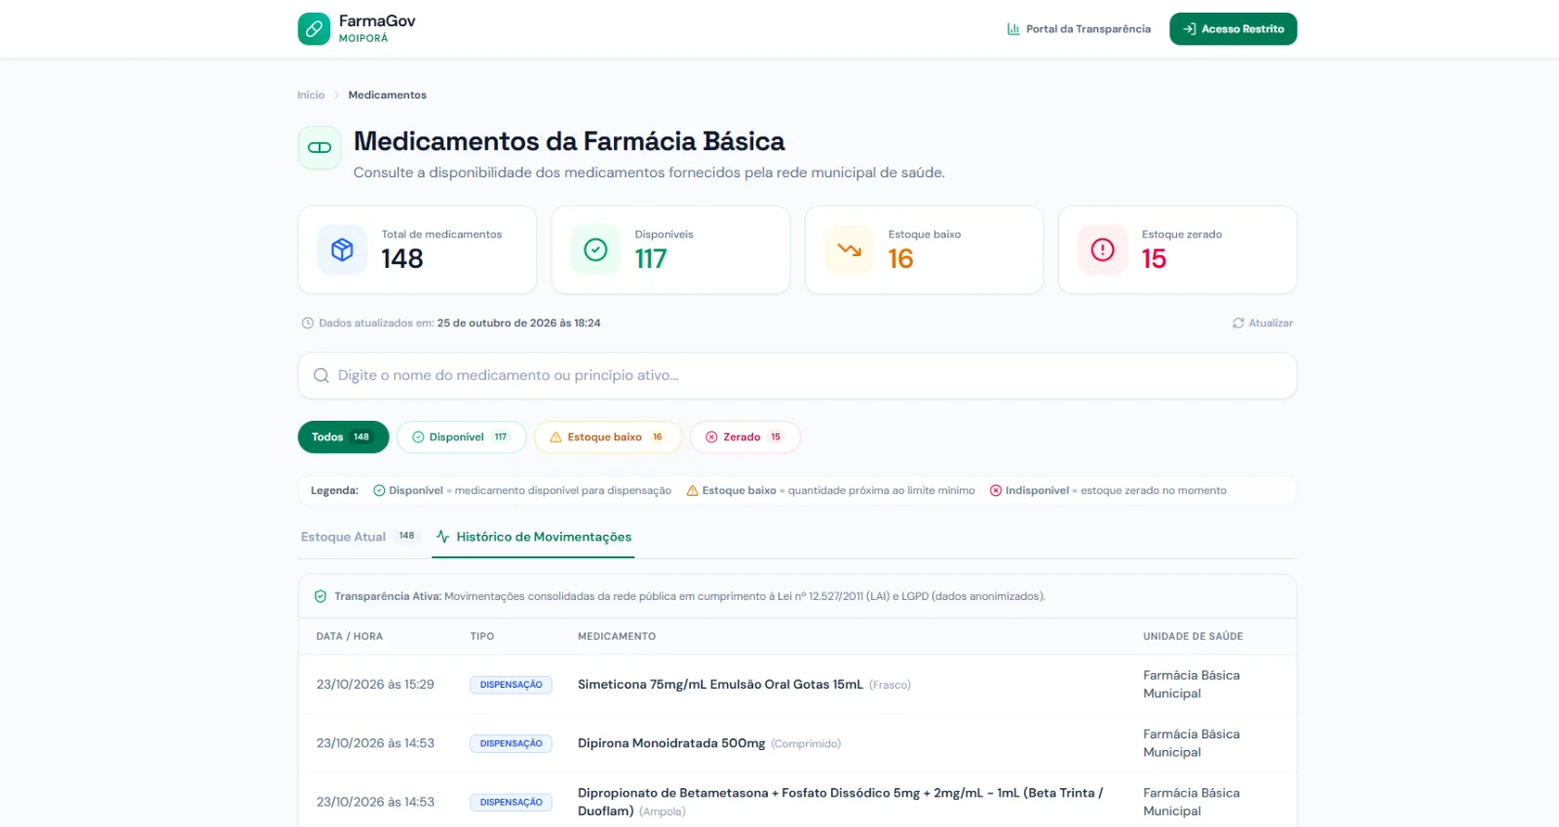
Task: Open Portal da Transparência link
Action: (1079, 29)
